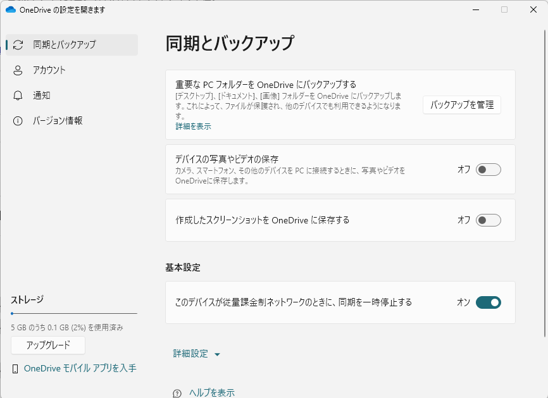Click the sync arrows icon for 同期とバックアップ
The width and height of the screenshot is (548, 398).
click(x=18, y=45)
